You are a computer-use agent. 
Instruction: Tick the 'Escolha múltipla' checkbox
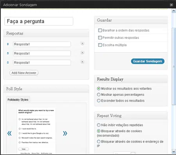[x=100, y=45]
